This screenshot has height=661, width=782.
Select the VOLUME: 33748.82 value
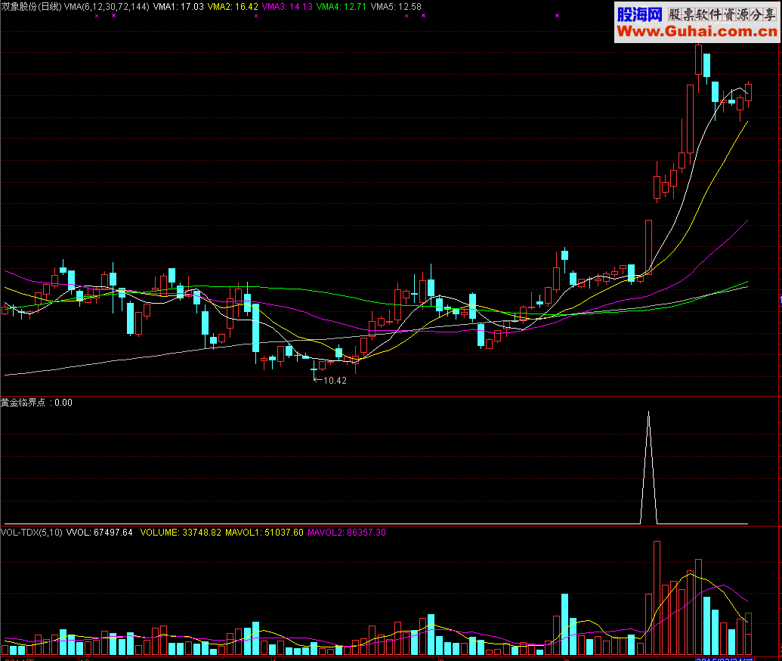(x=181, y=533)
